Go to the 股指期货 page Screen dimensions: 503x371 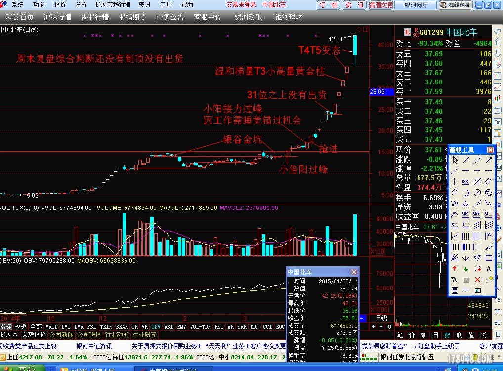coord(132,17)
